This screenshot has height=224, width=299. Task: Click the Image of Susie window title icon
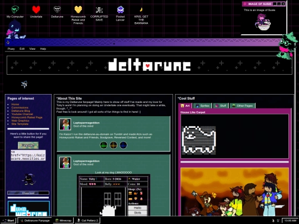pos(245,4)
